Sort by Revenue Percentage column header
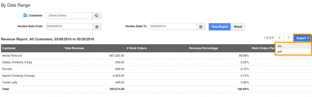This screenshot has width=312, height=97. click(x=219, y=48)
